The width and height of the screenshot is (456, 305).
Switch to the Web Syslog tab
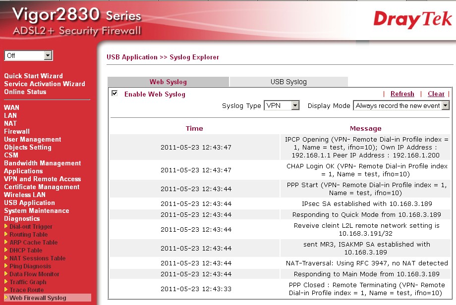click(x=168, y=82)
